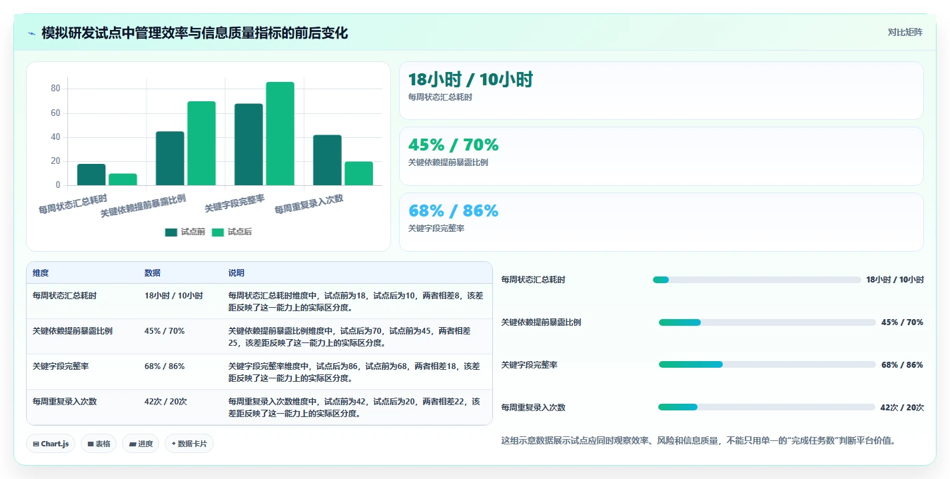Click progress value 42次 / 20次

(901, 407)
